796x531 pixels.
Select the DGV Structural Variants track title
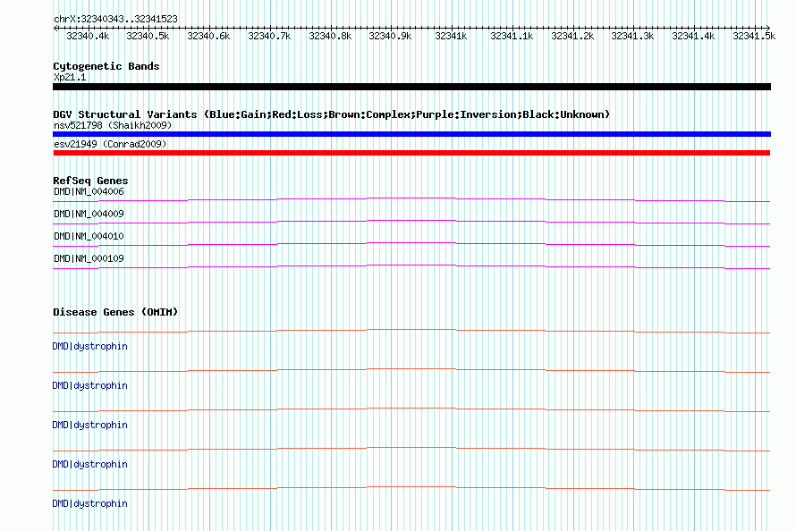point(332,114)
